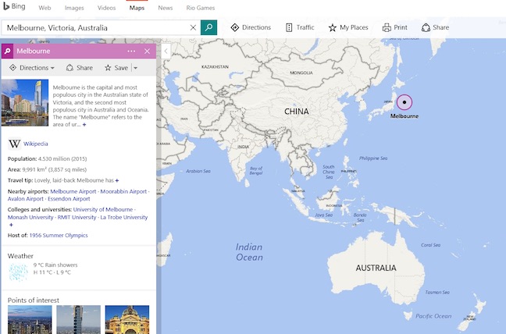
Task: Open the Flinders Street Station photo
Action: pos(127,319)
